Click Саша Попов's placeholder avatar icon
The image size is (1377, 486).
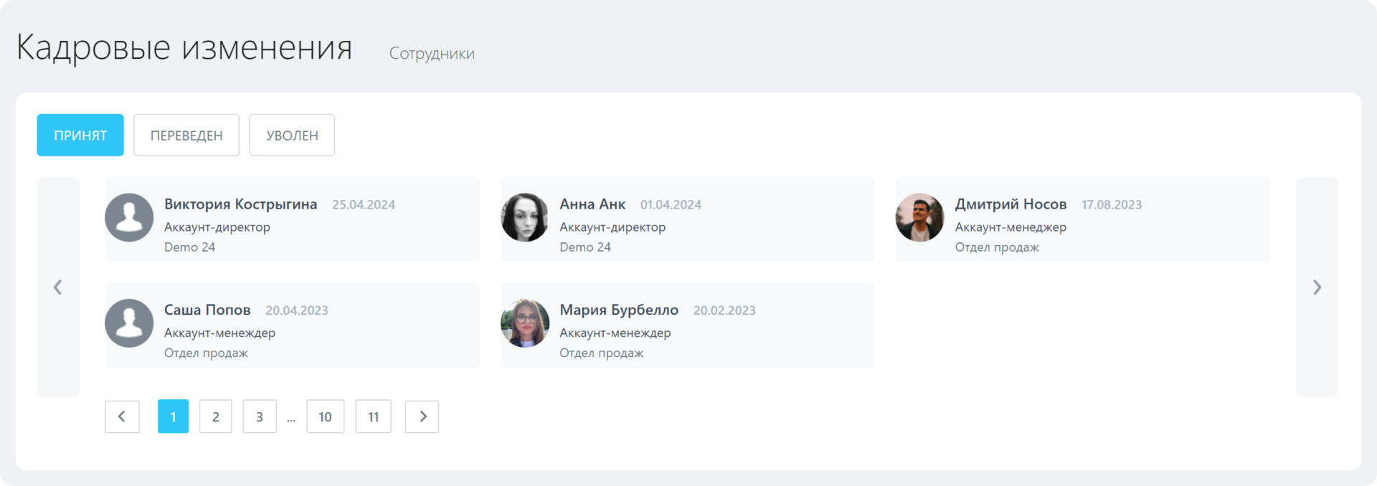[129, 323]
